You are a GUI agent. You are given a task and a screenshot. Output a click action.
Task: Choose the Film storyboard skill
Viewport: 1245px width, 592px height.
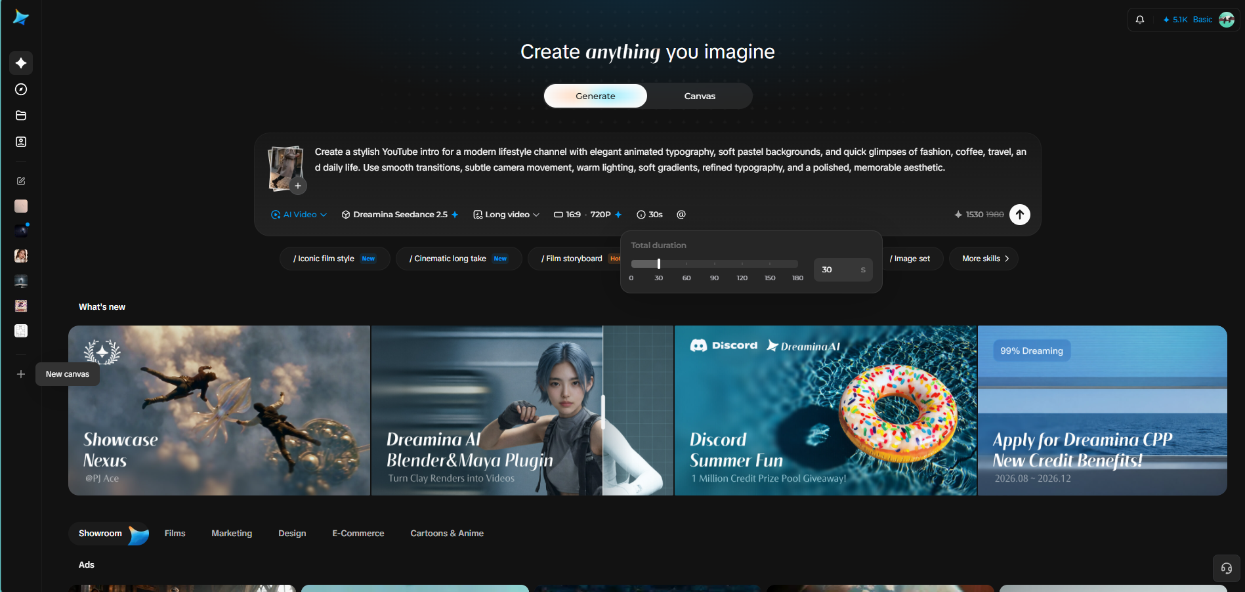[574, 259]
